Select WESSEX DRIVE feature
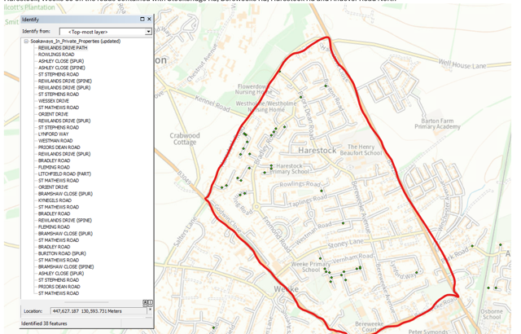The width and height of the screenshot is (521, 334). point(54,101)
